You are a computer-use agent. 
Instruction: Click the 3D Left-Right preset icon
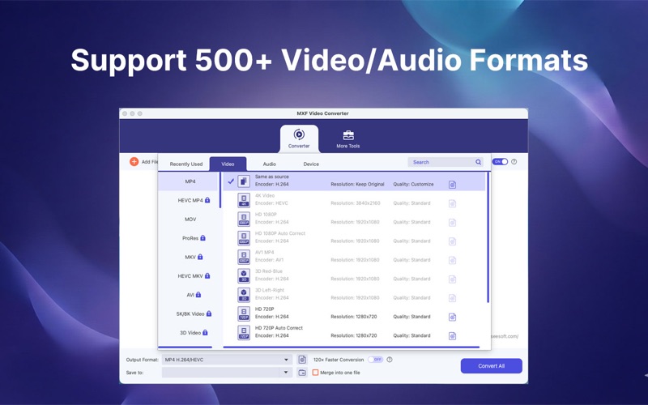point(244,295)
